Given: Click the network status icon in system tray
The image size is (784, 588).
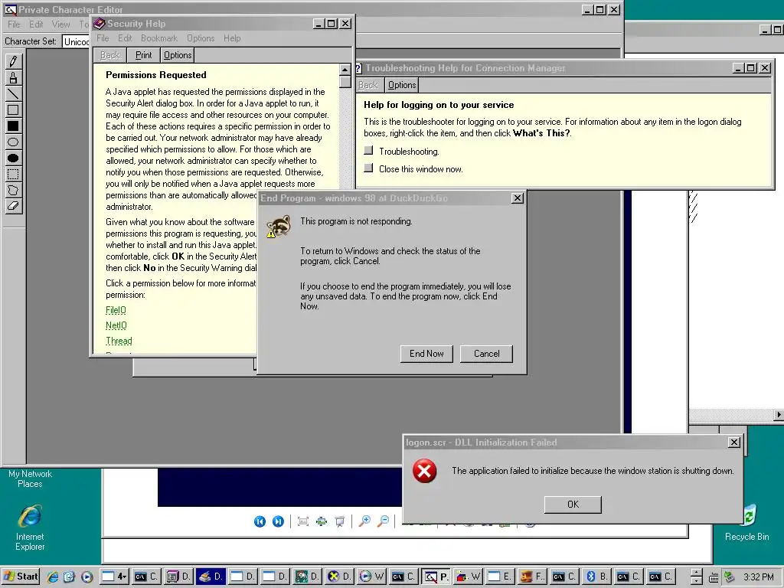Looking at the screenshot, I should click(730, 577).
